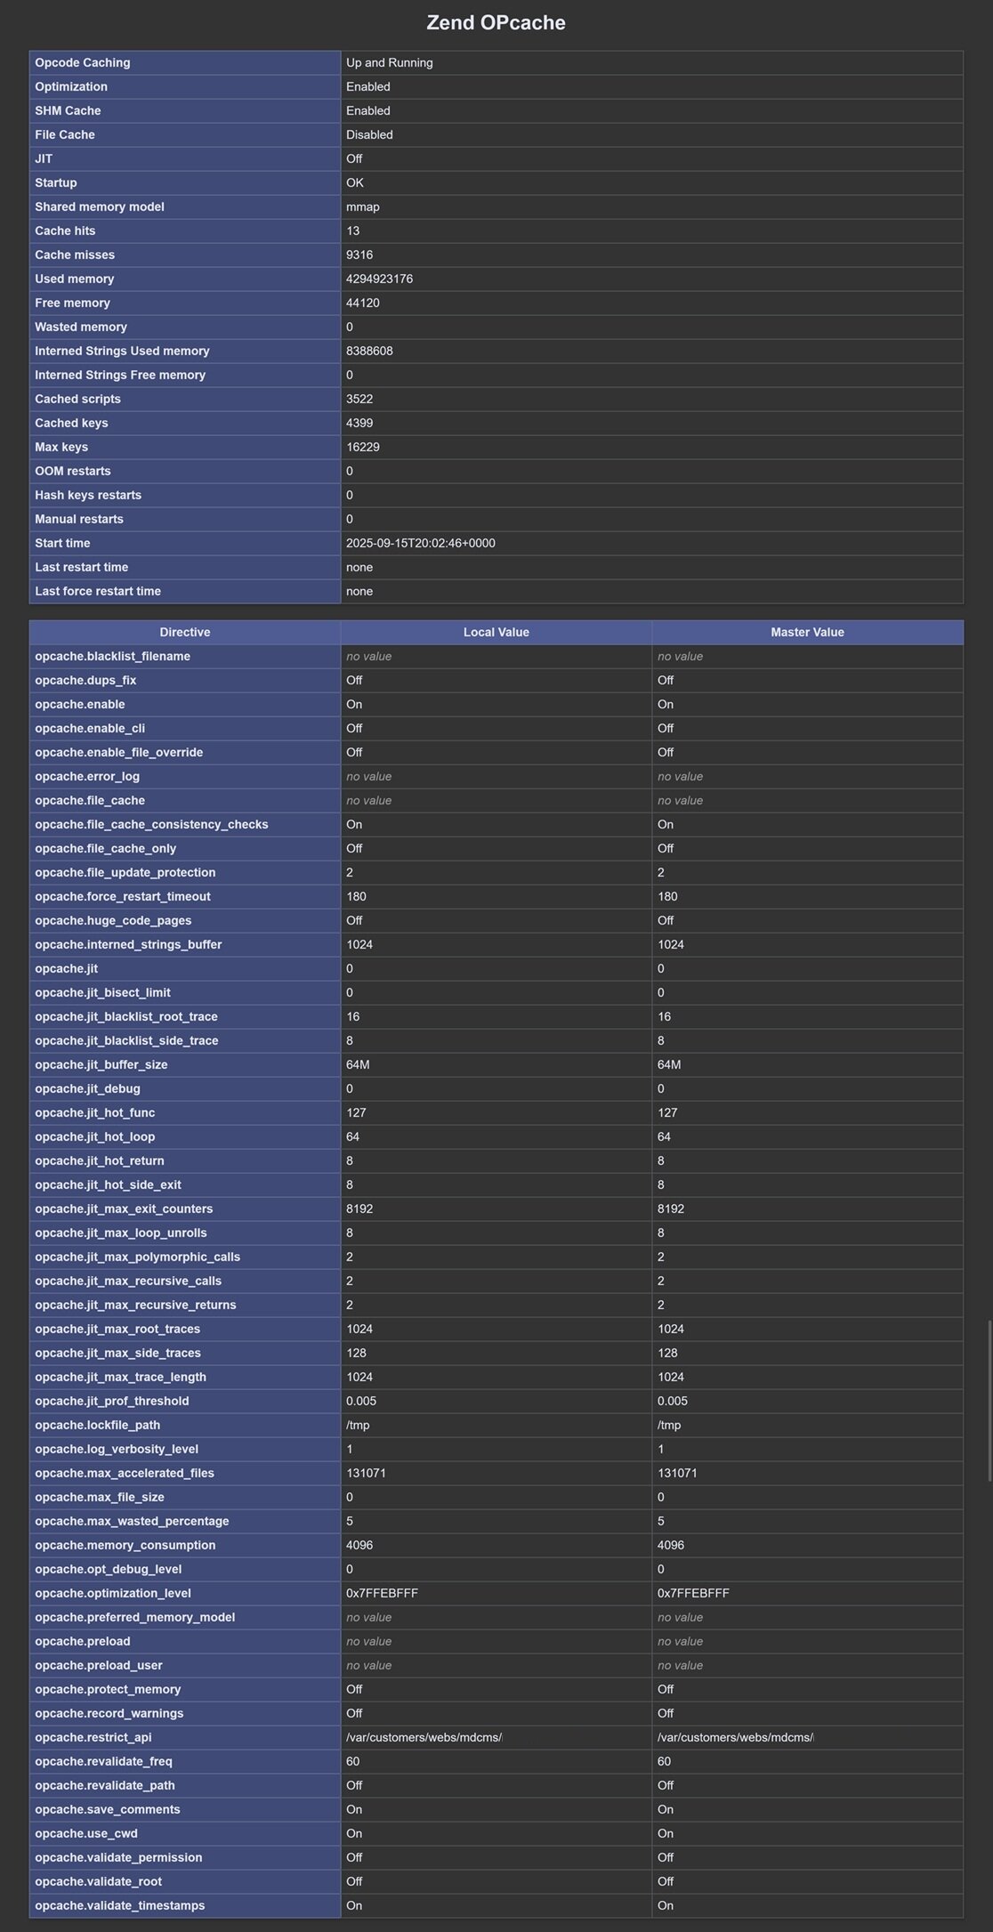The width and height of the screenshot is (993, 1932).
Task: Click the Opcode Caching row label
Action: pos(83,63)
